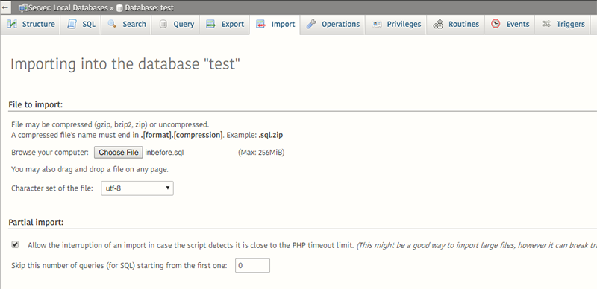Image resolution: width=597 pixels, height=289 pixels.
Task: Click the drag and drop a file hint
Action: (x=90, y=169)
